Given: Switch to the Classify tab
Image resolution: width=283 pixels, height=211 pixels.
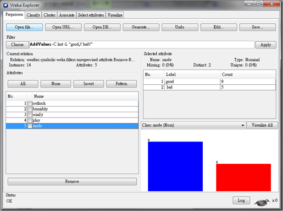Looking at the screenshot, I should (33, 15).
